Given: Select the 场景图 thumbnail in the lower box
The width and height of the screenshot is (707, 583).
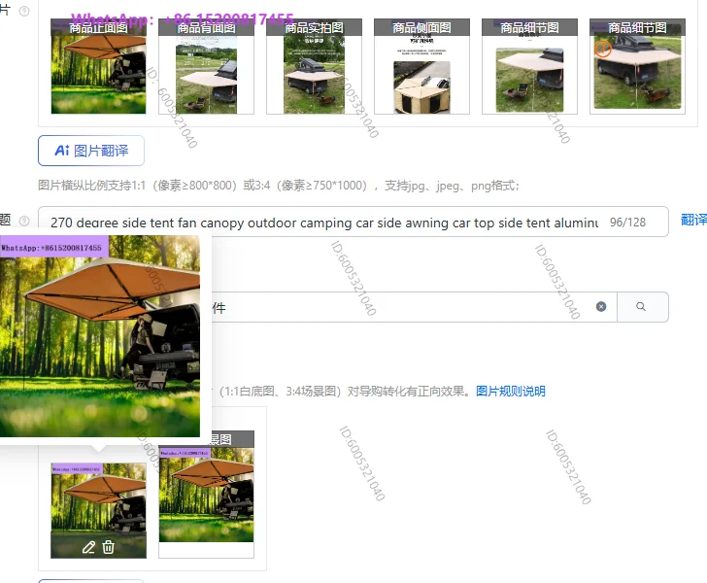Looking at the screenshot, I should (x=206, y=495).
